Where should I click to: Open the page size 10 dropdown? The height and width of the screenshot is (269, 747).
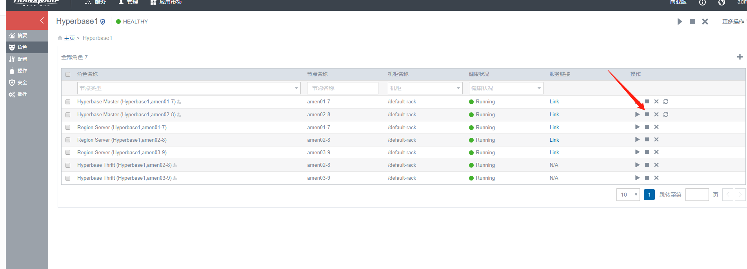[628, 195]
